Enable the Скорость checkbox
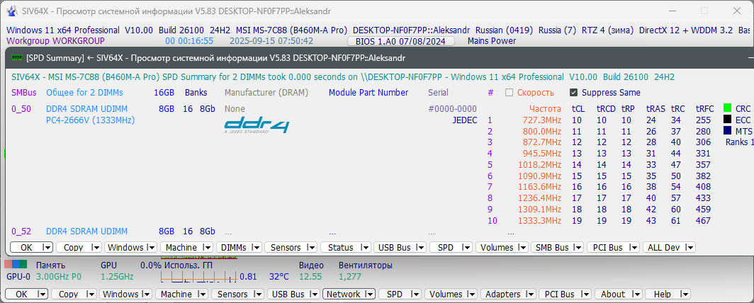The width and height of the screenshot is (754, 303). (x=509, y=93)
